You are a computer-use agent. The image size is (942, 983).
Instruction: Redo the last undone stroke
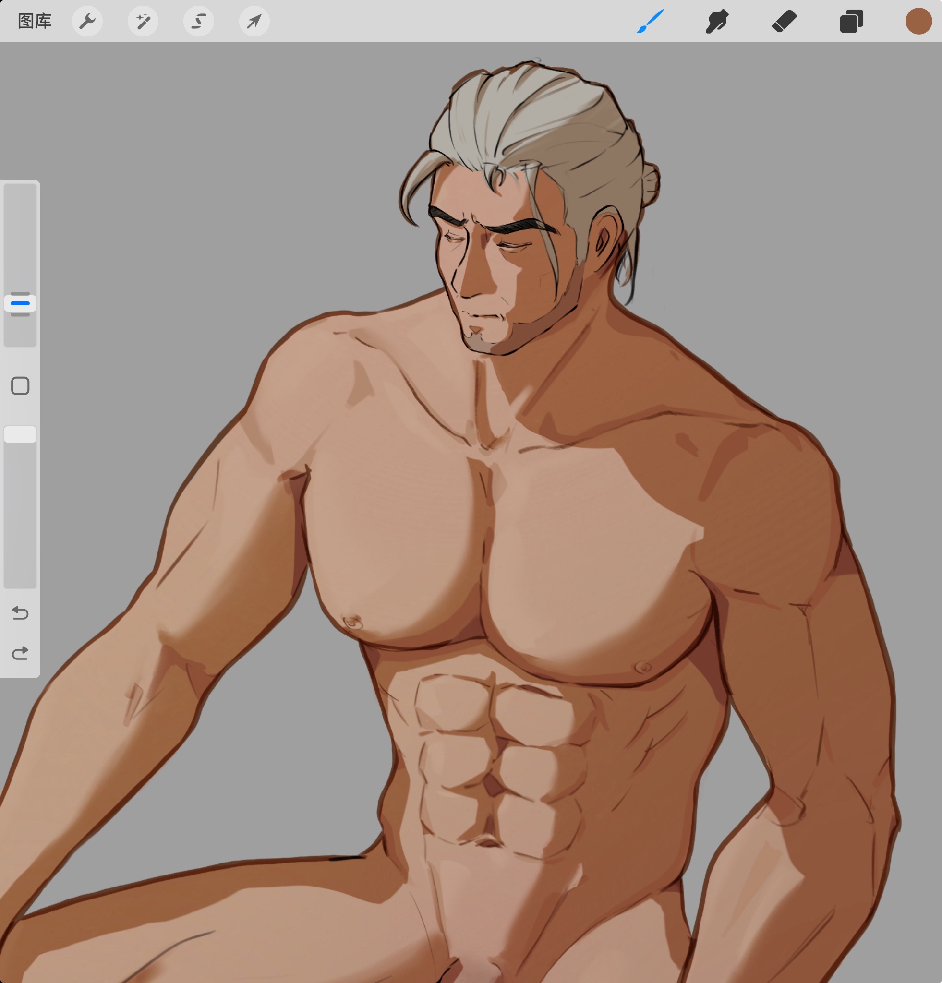tap(20, 653)
